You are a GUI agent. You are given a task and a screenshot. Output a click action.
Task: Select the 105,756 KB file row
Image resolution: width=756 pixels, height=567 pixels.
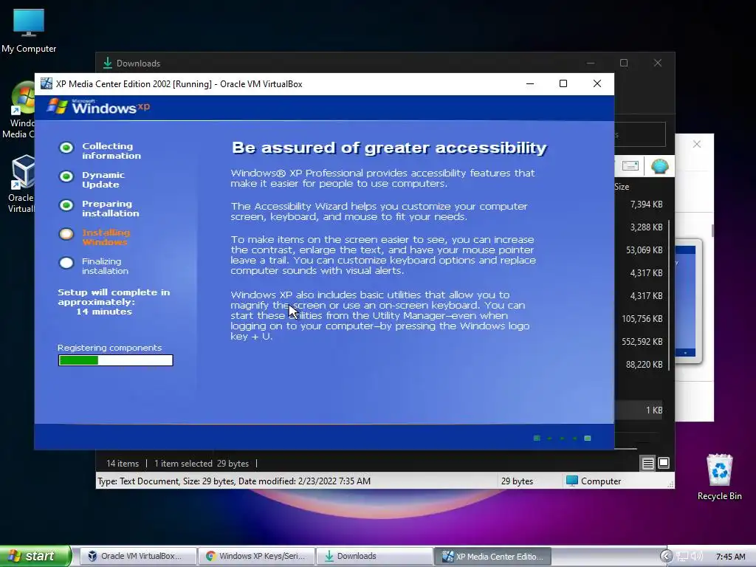point(639,319)
